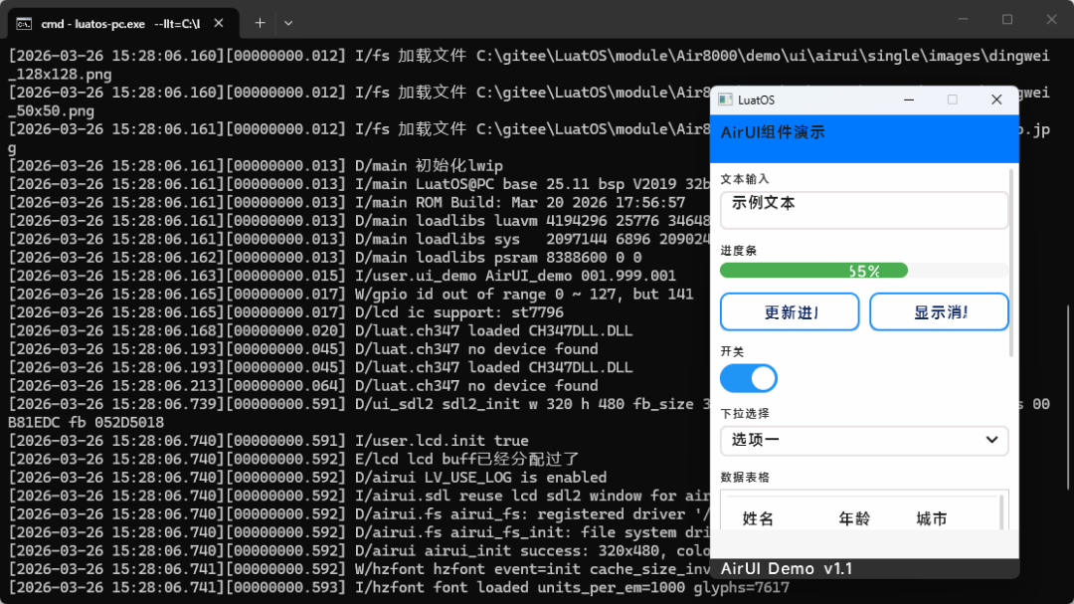1074x604 pixels.
Task: Close the luatos-pc.exe terminal tab
Action: pos(221,21)
